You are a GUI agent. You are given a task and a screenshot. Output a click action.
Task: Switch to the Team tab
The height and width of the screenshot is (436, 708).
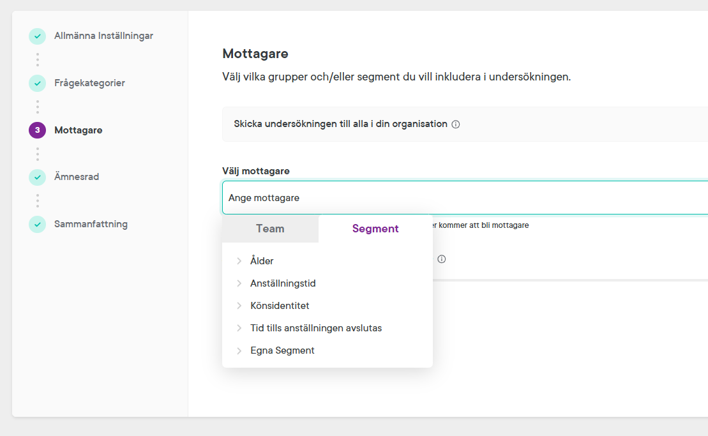pos(270,229)
